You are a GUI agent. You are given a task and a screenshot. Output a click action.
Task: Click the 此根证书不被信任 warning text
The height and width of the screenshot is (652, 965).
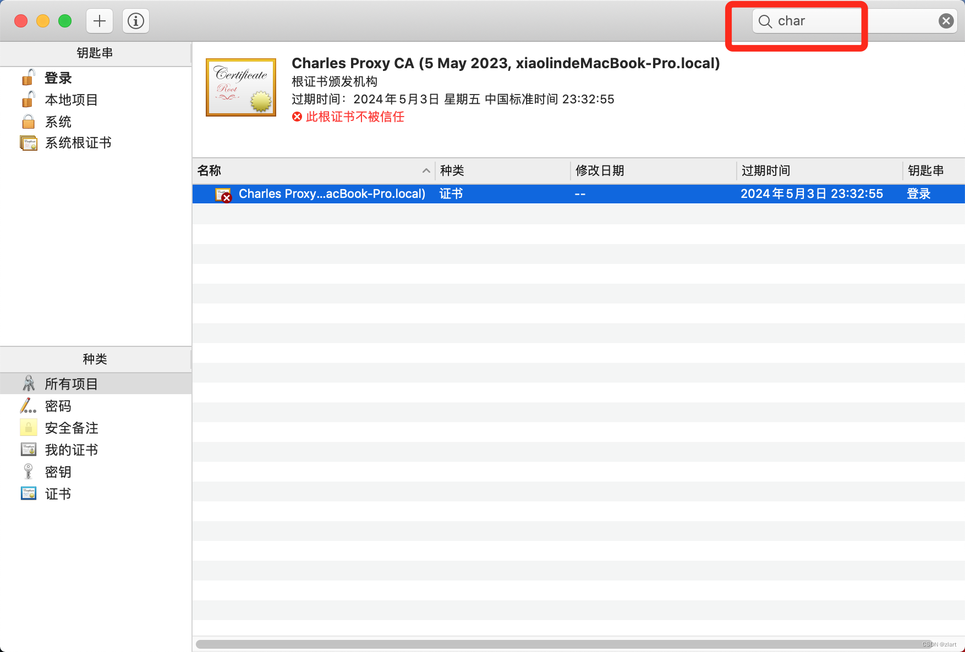coord(355,117)
